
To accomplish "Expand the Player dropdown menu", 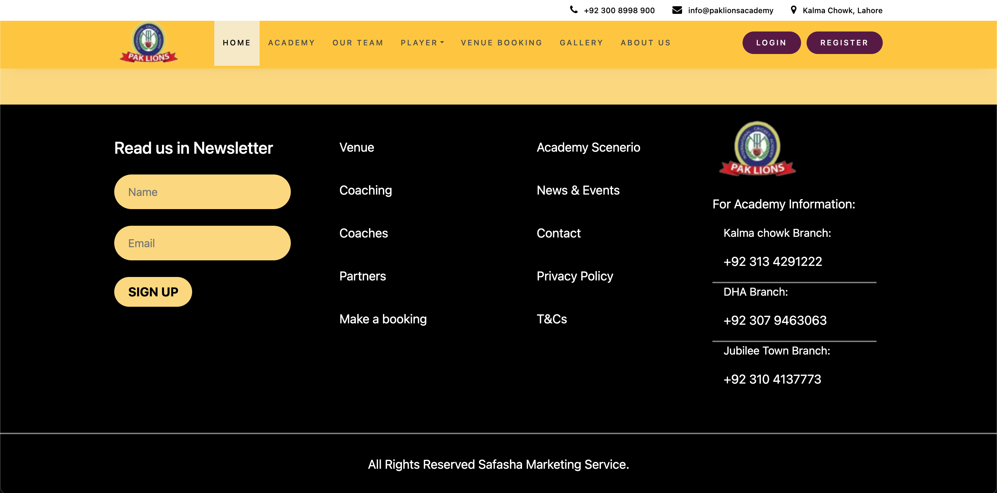I will pyautogui.click(x=422, y=43).
